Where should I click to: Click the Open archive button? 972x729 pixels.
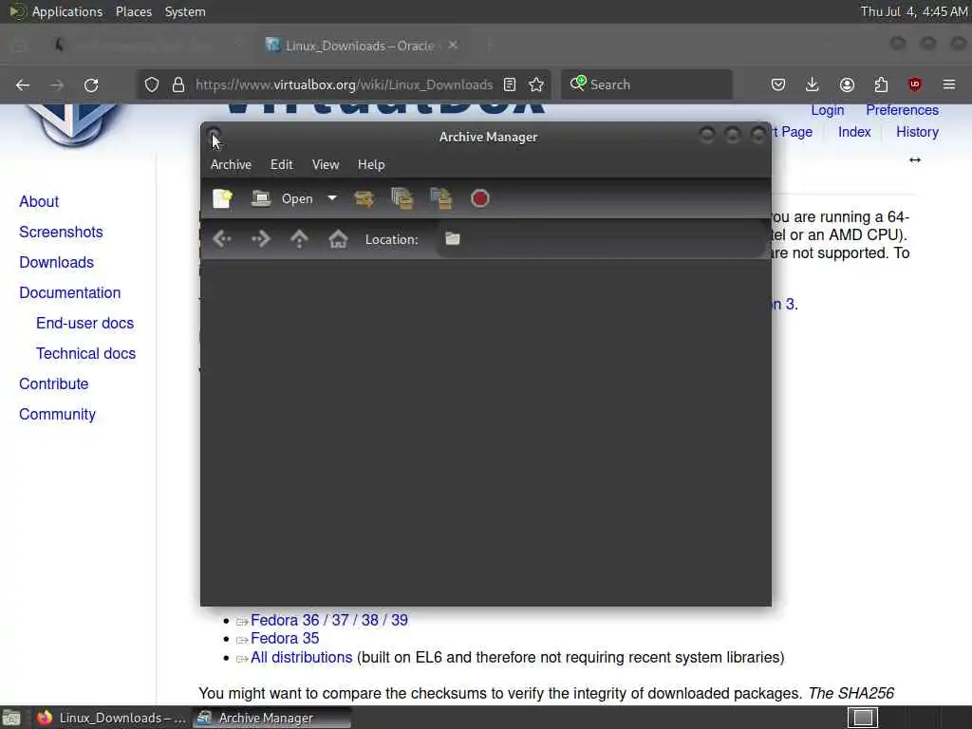click(x=282, y=198)
